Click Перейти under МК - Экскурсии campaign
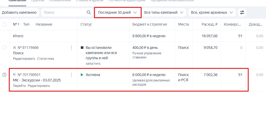The height and width of the screenshot is (136, 266). click(x=19, y=86)
